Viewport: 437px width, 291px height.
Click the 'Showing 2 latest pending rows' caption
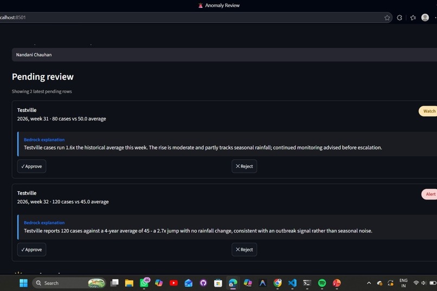tap(42, 92)
